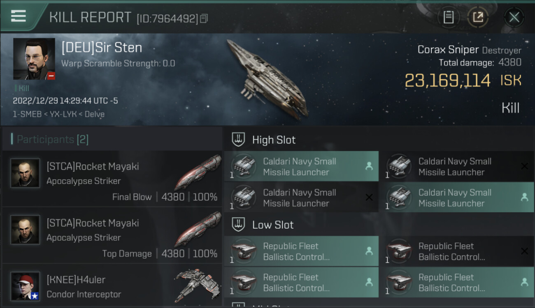The width and height of the screenshot is (535, 308).
Task: Open the hamburger menu
Action: point(19,16)
